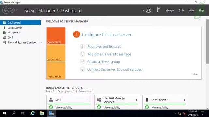Click the Forward navigation arrow
209x117 pixels.
[x=12, y=10]
